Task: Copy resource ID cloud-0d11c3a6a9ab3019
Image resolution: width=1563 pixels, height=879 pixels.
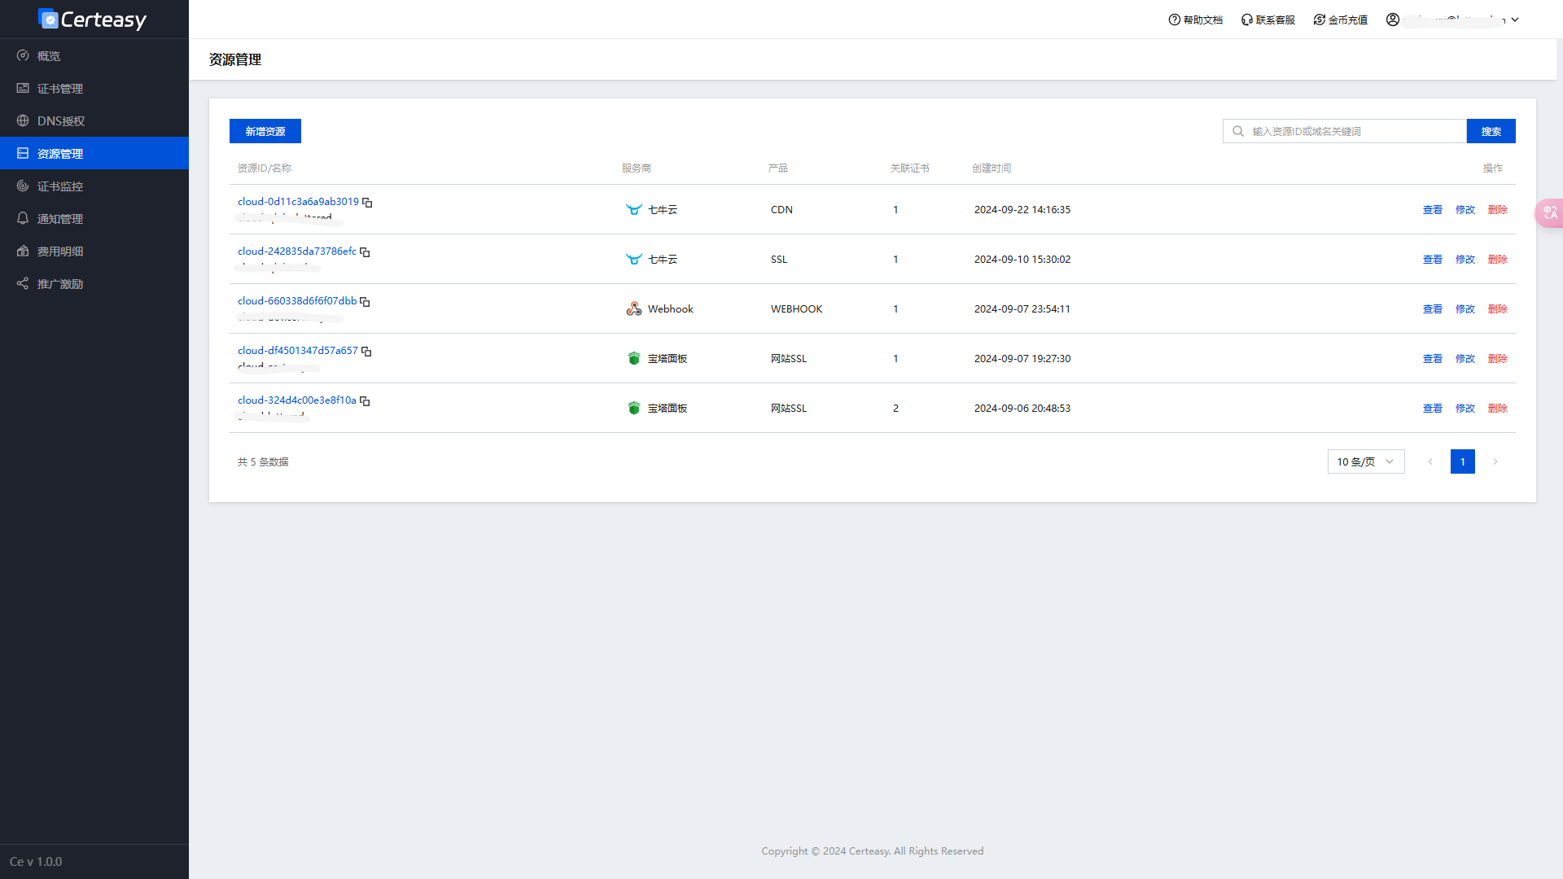Action: (367, 202)
